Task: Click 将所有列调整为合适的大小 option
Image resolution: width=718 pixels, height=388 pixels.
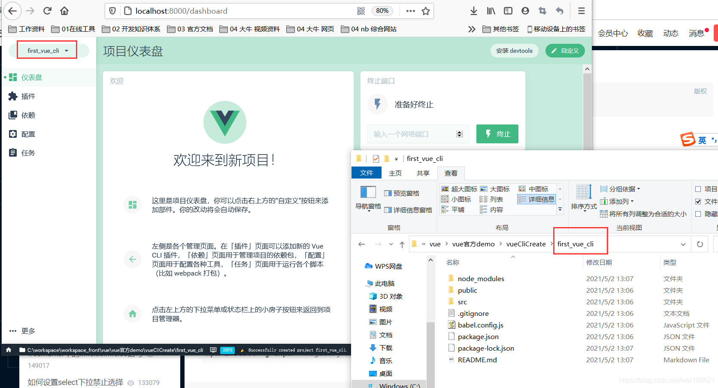Action: (643, 214)
